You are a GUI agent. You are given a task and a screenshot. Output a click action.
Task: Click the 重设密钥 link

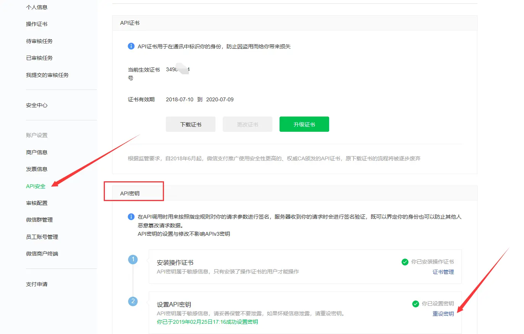tap(443, 314)
